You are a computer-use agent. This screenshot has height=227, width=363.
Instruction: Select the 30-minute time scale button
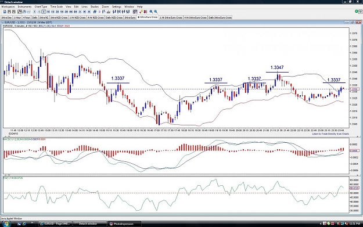coord(57,12)
